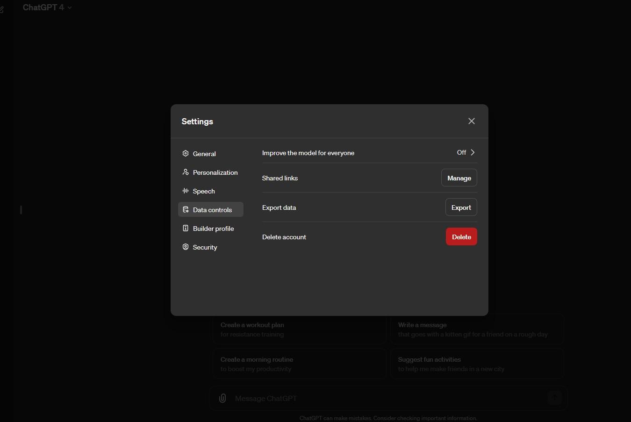Click the General gear icon
631x422 pixels.
click(186, 153)
